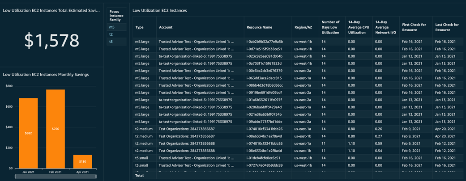Click the $1,578 total estimated savings value
The height and width of the screenshot is (181, 466).
pyautogui.click(x=51, y=41)
